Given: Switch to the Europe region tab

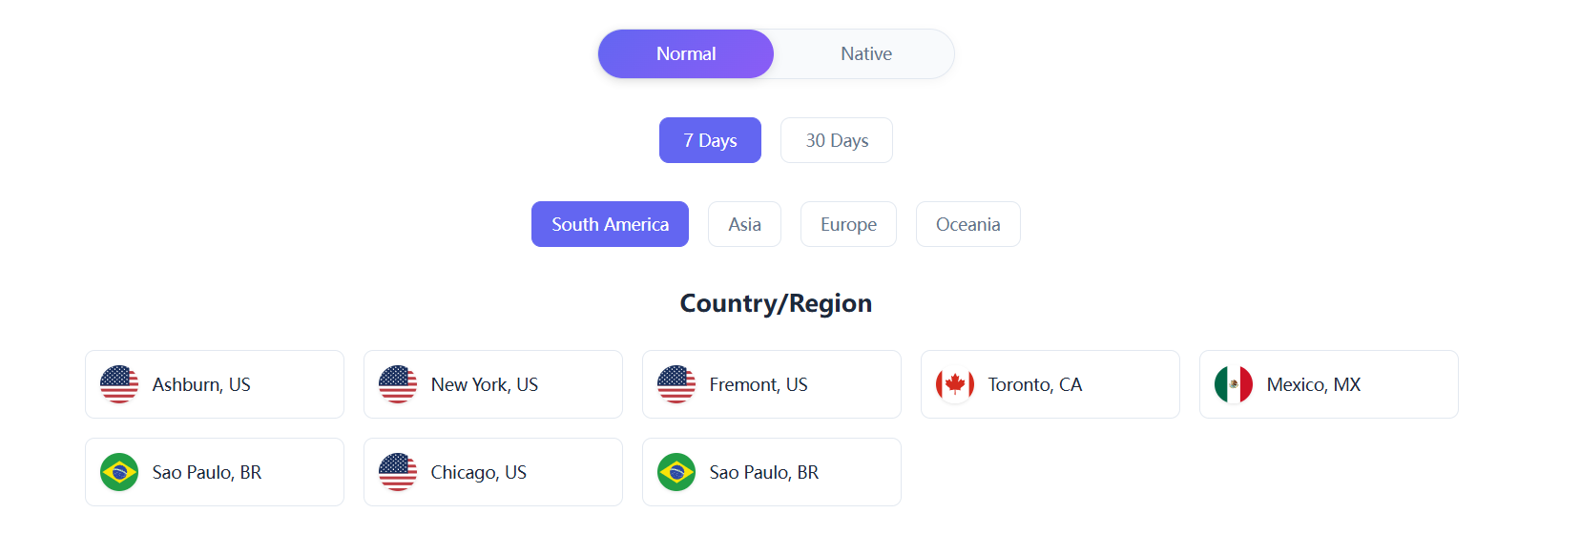Looking at the screenshot, I should (x=848, y=224).
